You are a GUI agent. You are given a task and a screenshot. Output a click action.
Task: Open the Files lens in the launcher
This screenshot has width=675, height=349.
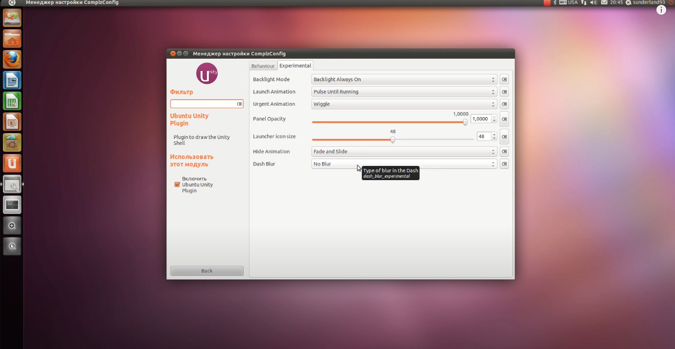tap(12, 246)
